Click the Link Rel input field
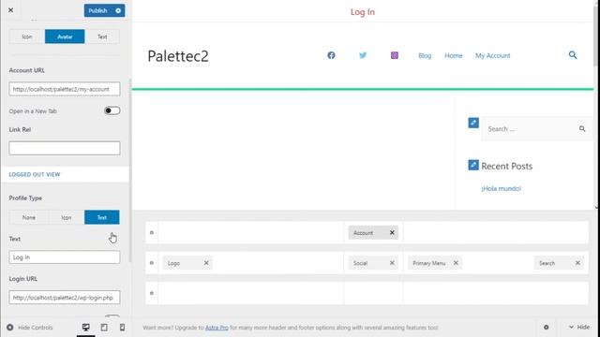The height and width of the screenshot is (337, 600). click(x=65, y=148)
